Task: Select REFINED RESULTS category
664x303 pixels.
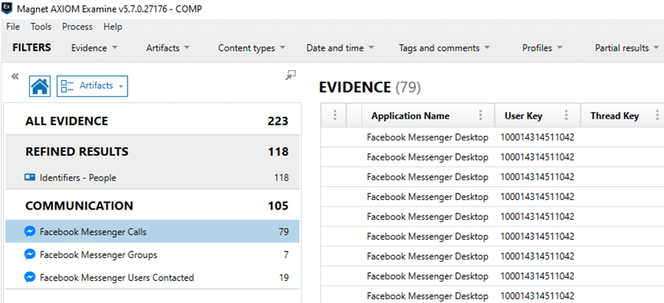Action: point(153,151)
